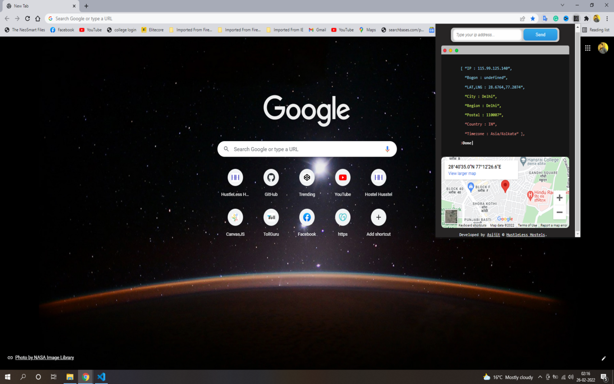Focus the 'Type your ip address' input field
Screen dimensions: 614x384
click(x=487, y=35)
